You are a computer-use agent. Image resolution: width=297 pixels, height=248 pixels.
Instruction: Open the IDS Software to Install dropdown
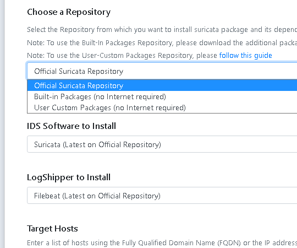162,144
